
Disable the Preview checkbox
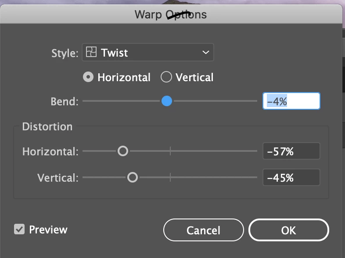point(19,229)
